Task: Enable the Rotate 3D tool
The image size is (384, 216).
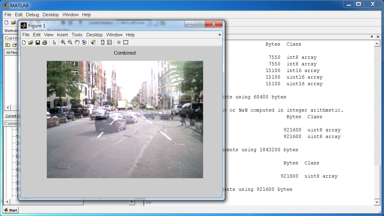Action: (84, 42)
